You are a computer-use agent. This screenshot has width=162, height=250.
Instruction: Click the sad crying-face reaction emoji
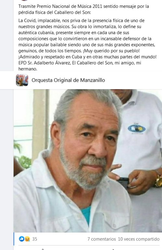27,239
